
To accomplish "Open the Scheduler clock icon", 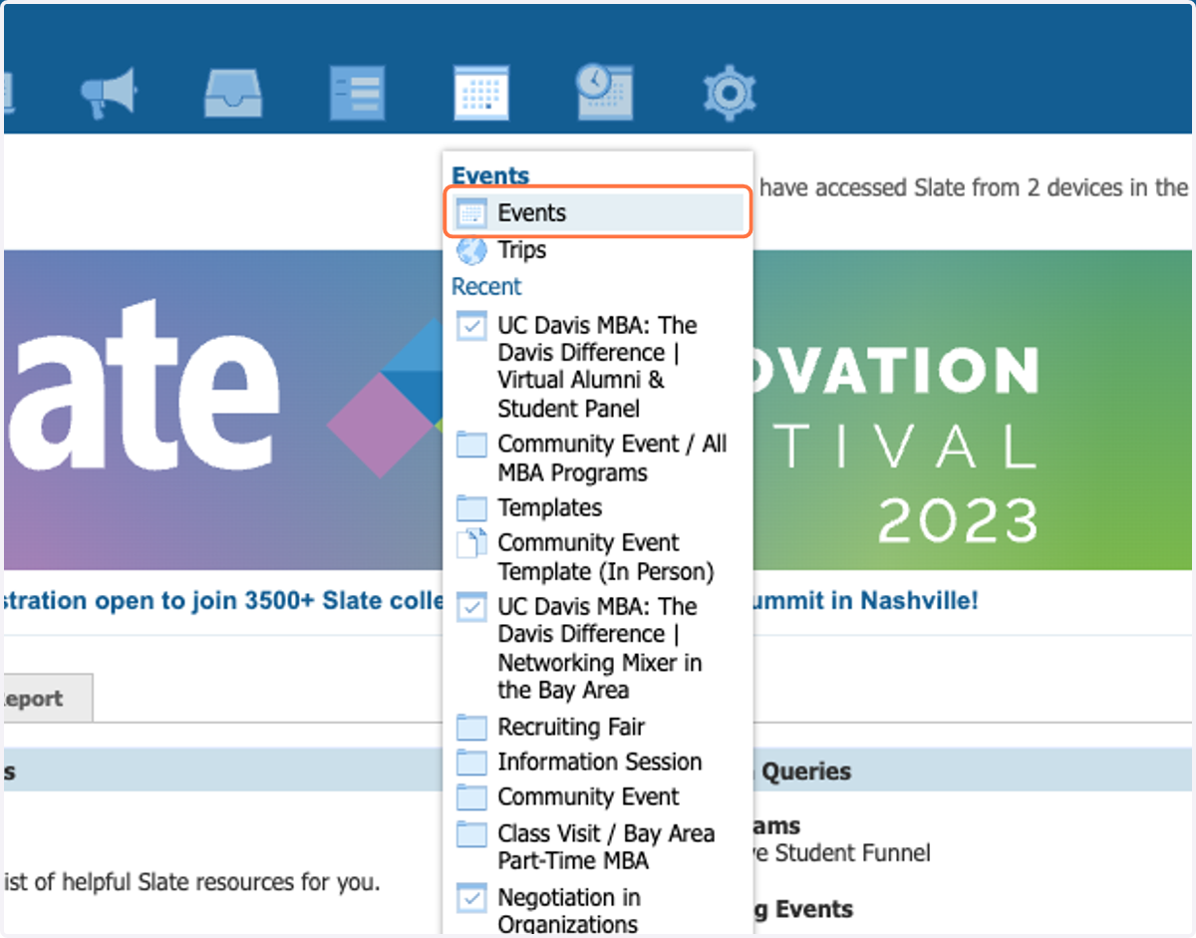I will [x=604, y=94].
